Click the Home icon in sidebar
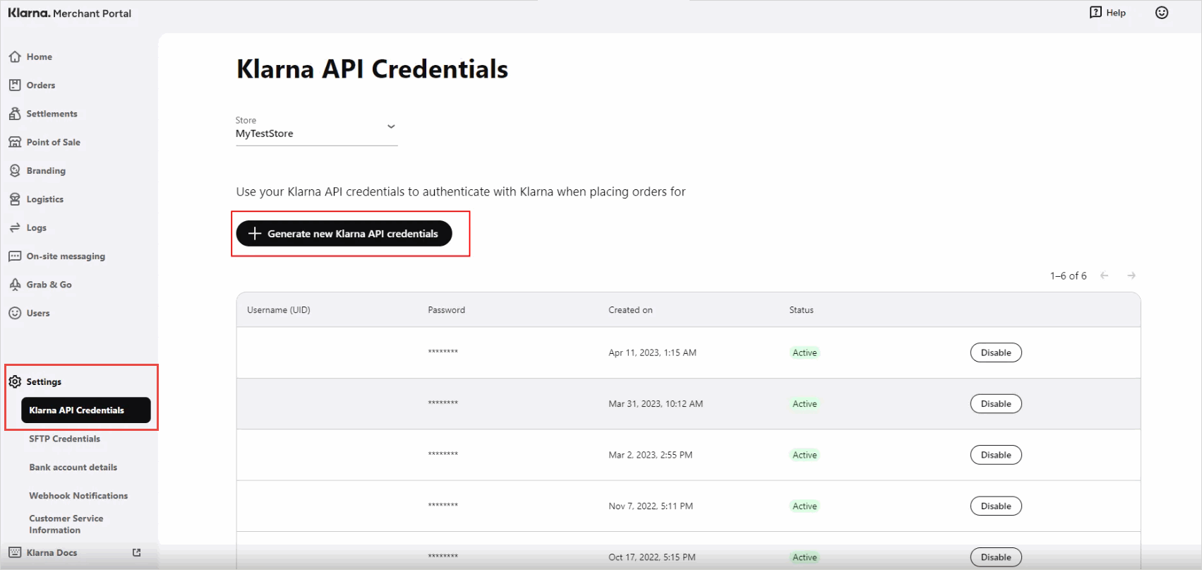Screen dimensions: 1202x570 15,57
